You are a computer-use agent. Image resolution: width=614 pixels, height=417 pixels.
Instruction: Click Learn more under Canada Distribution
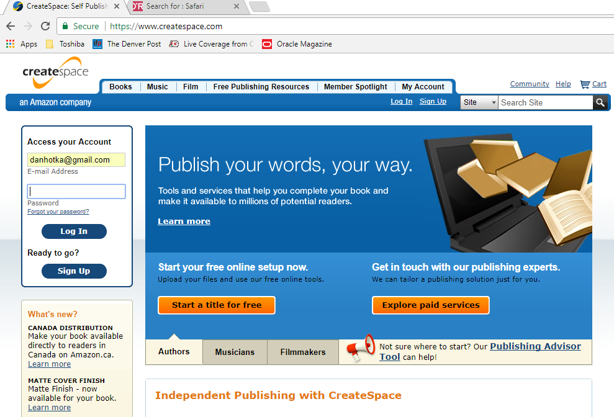(x=49, y=364)
